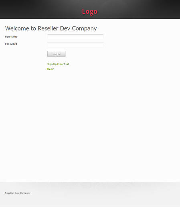The height and width of the screenshot is (207, 180).
Task: Focus the Password input field
Action: click(75, 44)
